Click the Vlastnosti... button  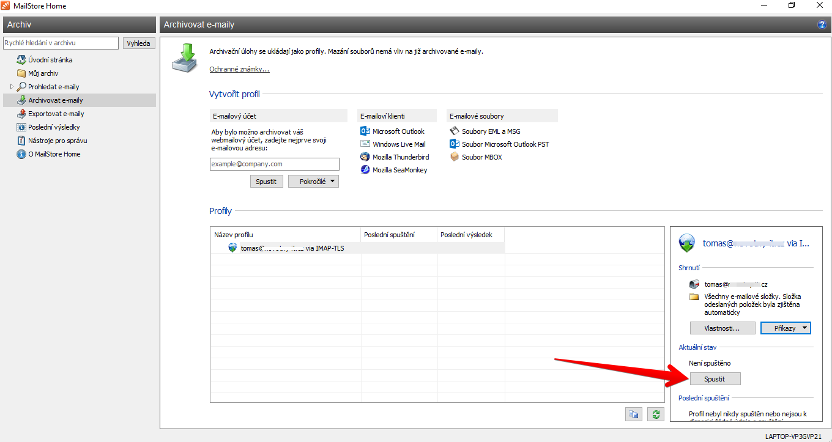(722, 328)
